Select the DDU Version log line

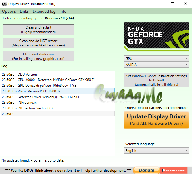(58, 75)
